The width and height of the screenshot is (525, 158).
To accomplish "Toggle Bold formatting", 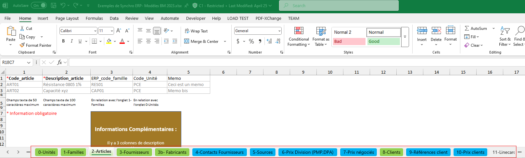I will (63, 41).
